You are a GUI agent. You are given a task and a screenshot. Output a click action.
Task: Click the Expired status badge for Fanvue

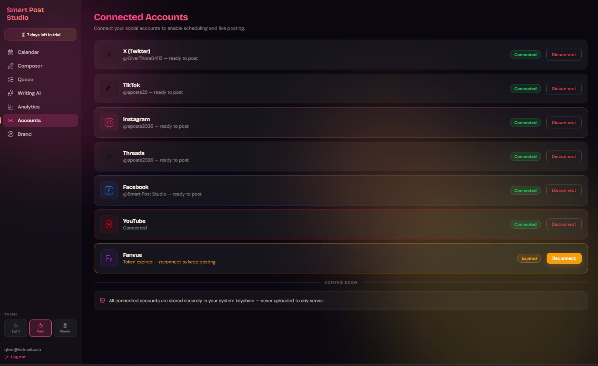tap(529, 258)
